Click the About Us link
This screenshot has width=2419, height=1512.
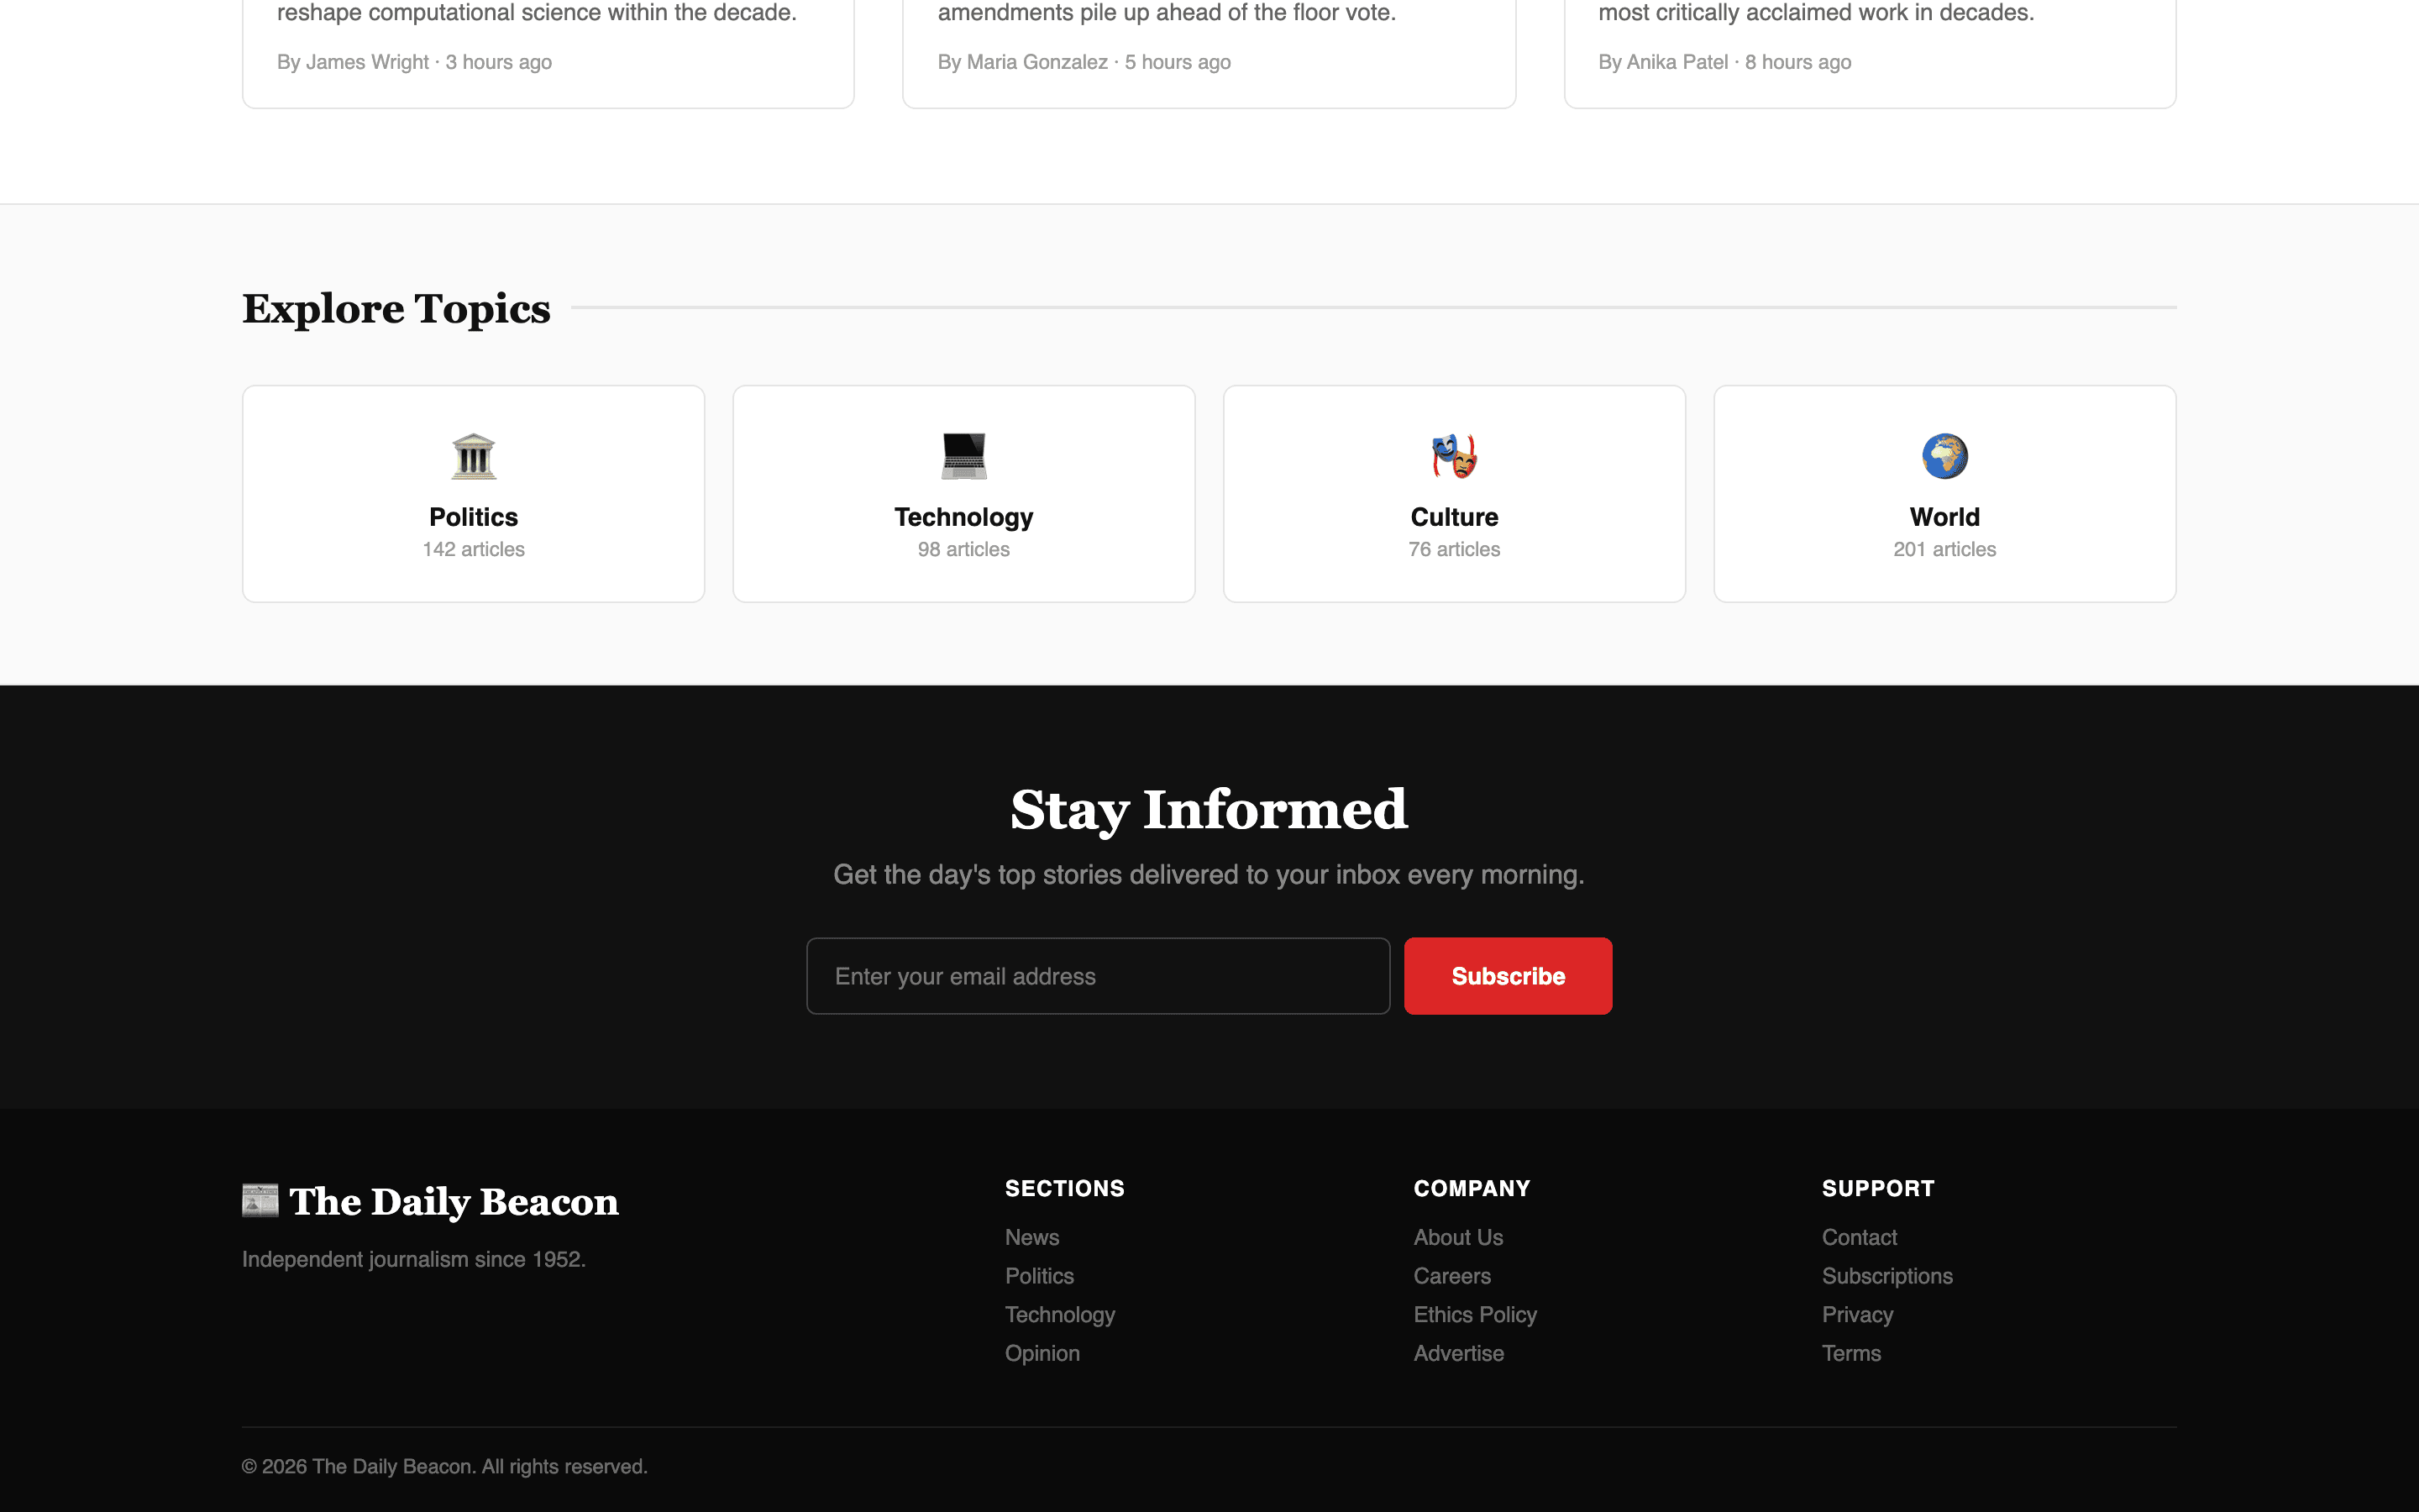(x=1457, y=1237)
